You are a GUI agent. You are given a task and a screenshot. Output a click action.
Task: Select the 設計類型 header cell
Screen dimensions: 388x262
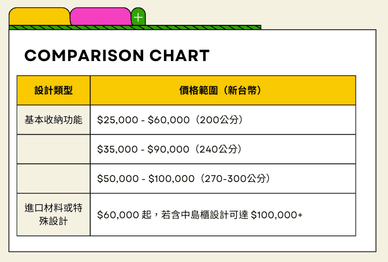(54, 90)
